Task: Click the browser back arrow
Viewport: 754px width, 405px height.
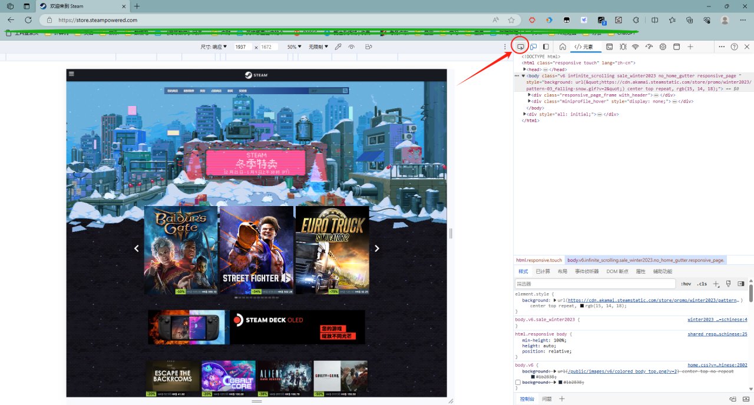Action: pyautogui.click(x=11, y=19)
